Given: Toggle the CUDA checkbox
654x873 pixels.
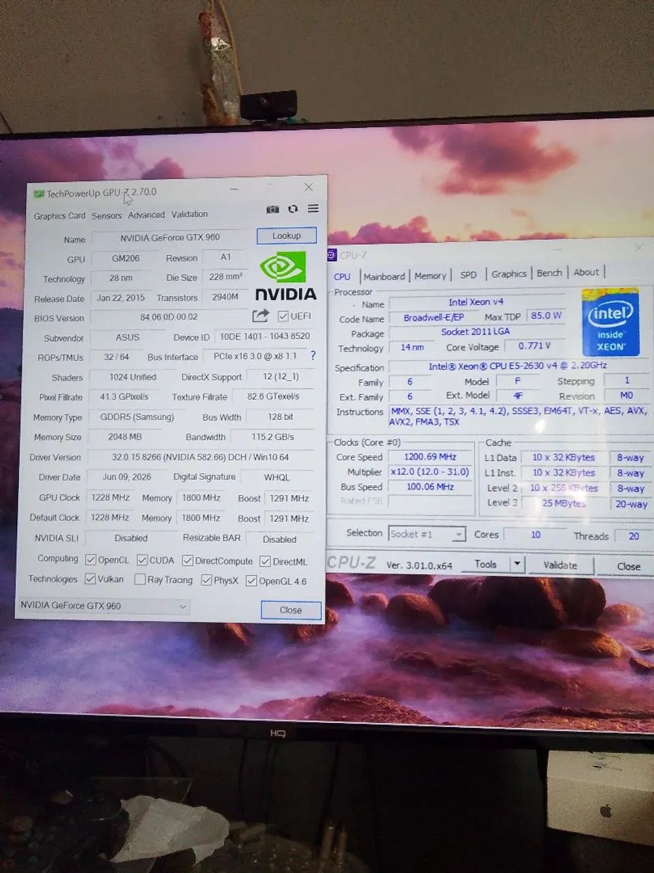Looking at the screenshot, I should (142, 560).
